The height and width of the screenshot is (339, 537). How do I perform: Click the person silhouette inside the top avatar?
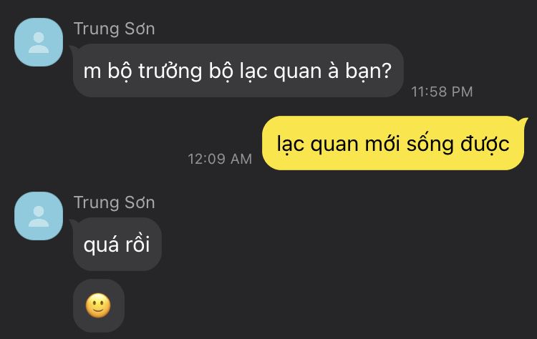click(x=39, y=43)
